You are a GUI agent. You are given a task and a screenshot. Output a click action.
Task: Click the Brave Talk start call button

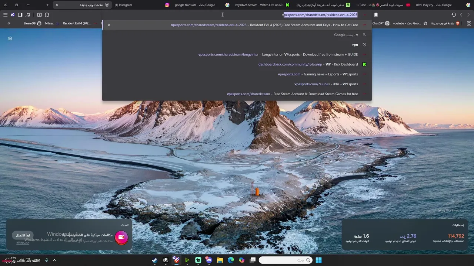pos(23,235)
